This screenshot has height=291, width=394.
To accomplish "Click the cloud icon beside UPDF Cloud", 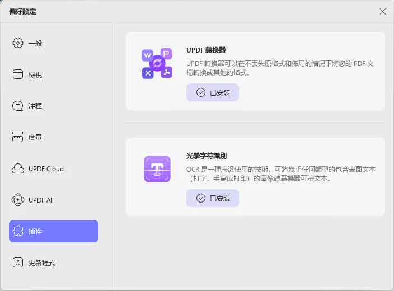I will pyautogui.click(x=18, y=168).
